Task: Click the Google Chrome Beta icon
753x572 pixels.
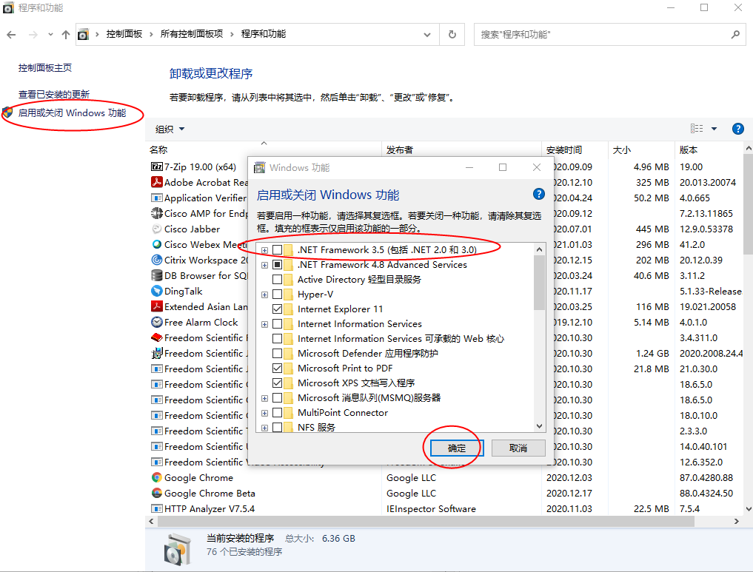Action: click(156, 493)
